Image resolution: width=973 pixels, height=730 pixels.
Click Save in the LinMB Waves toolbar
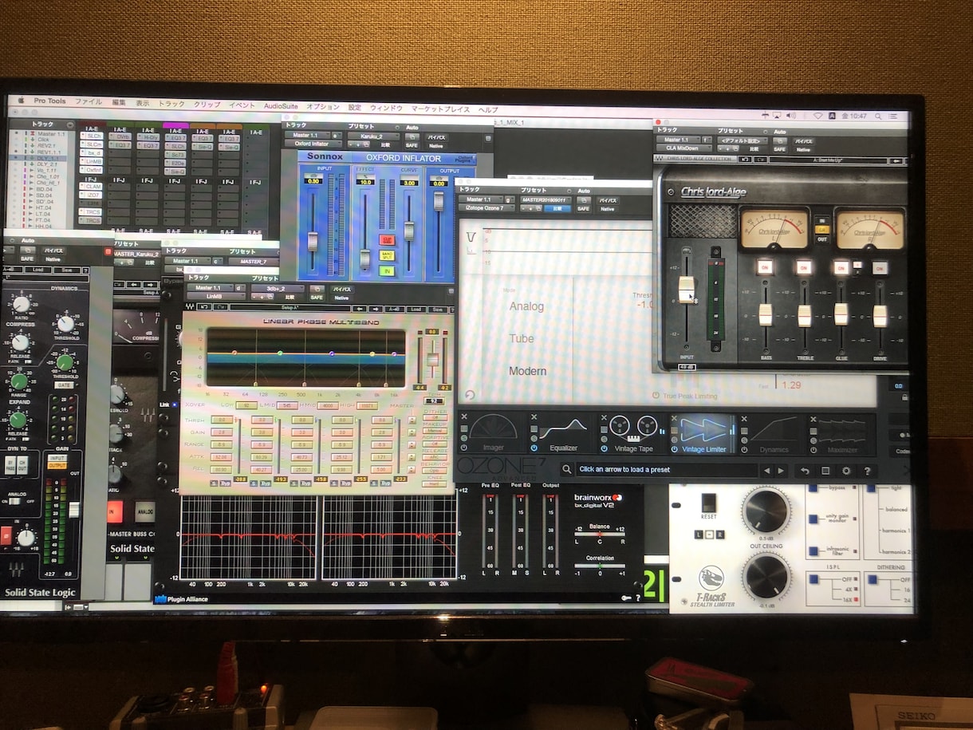click(437, 310)
